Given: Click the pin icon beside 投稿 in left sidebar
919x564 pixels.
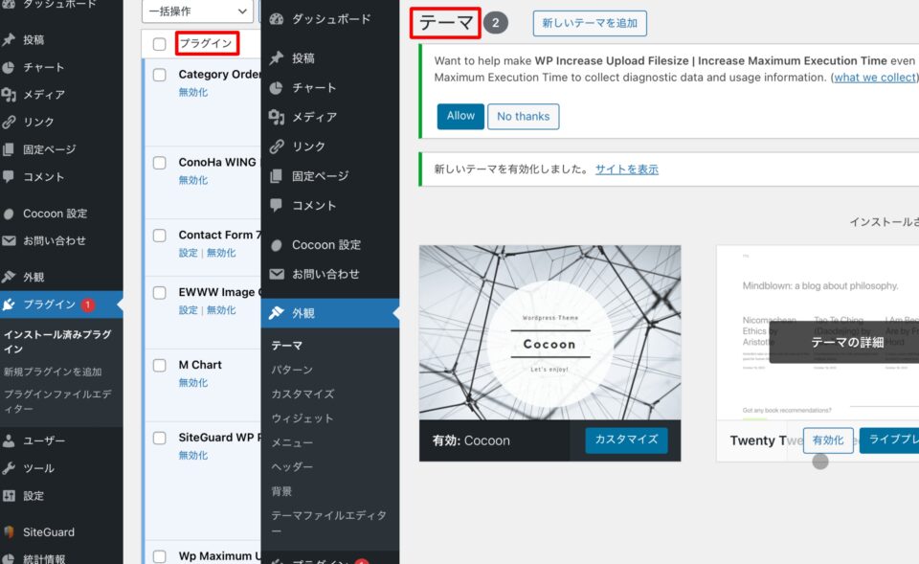Looking at the screenshot, I should [x=10, y=40].
